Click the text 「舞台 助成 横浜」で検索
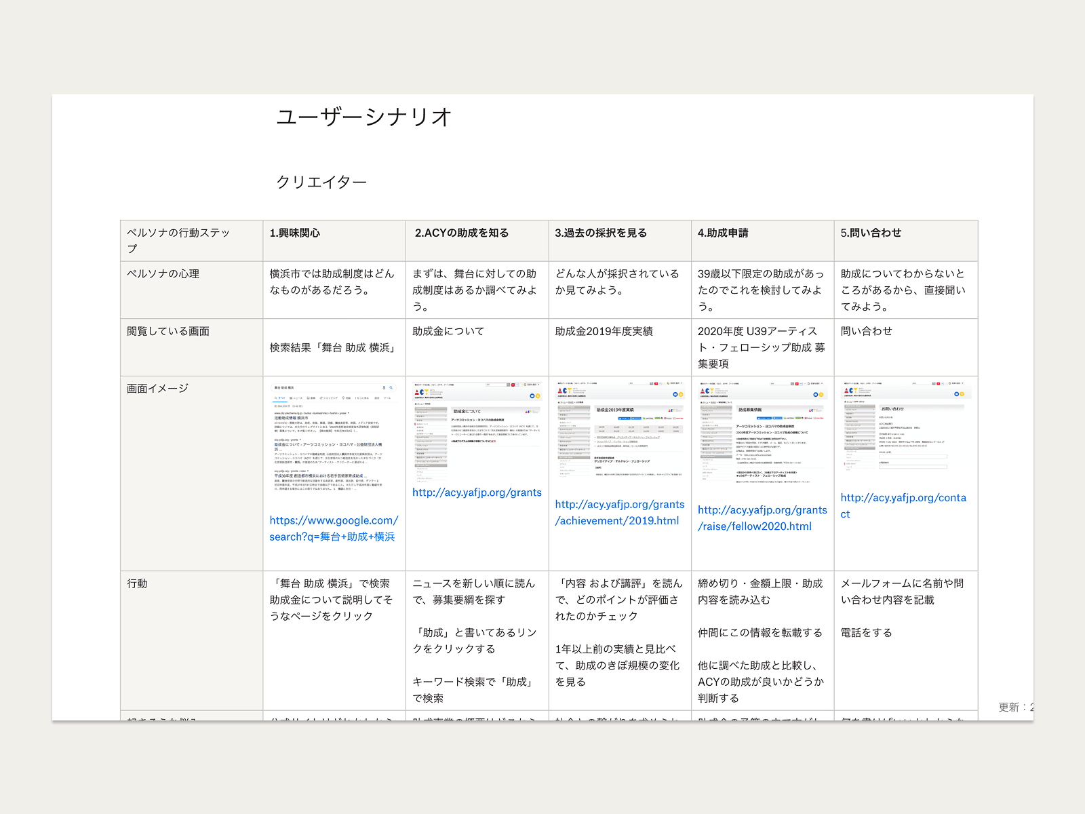Screen dimensions: 1085x814 point(330,583)
